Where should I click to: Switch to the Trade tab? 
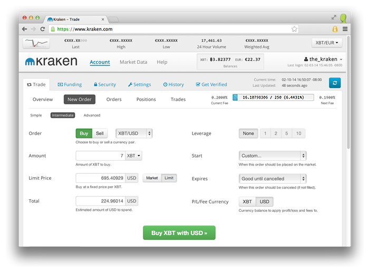click(x=36, y=84)
